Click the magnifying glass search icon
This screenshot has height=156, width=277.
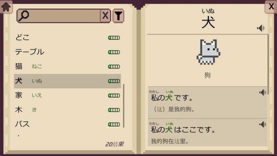(x=24, y=16)
